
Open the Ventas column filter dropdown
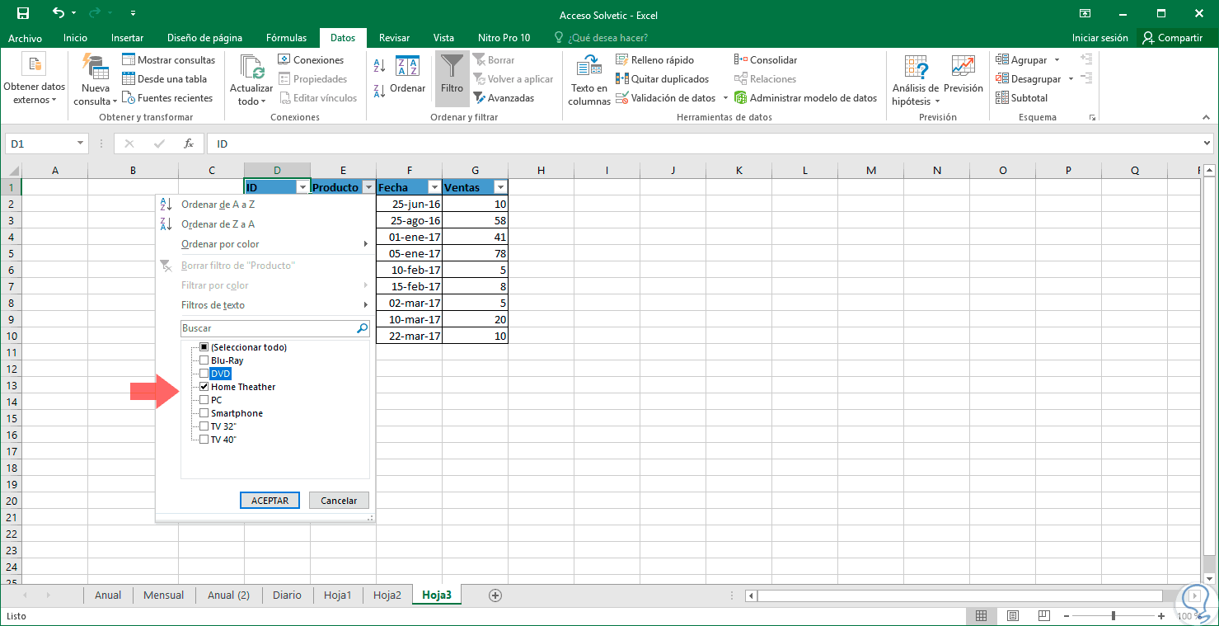pos(499,188)
